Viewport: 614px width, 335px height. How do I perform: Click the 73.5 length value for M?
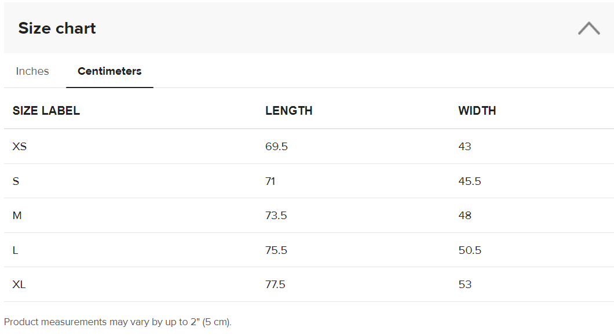276,216
